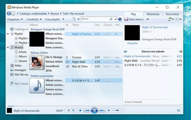This screenshot has height=120, width=191.
Task: Open the sync device dropdown arrow
Action: coord(173,19)
